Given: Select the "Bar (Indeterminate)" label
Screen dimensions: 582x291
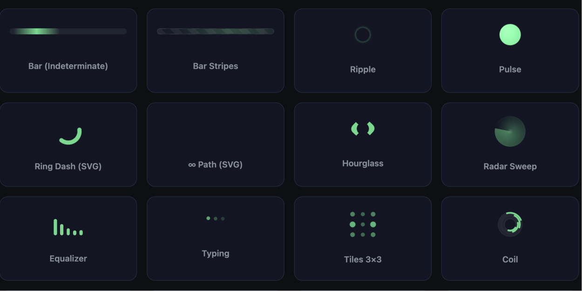Looking at the screenshot, I should [x=68, y=66].
